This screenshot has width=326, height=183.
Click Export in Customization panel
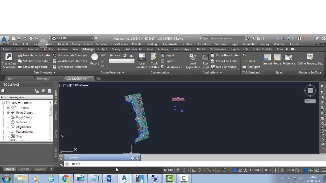coord(167,61)
